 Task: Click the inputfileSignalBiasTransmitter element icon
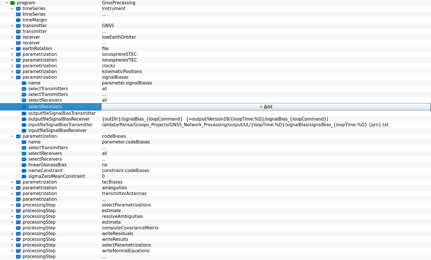point(24,125)
